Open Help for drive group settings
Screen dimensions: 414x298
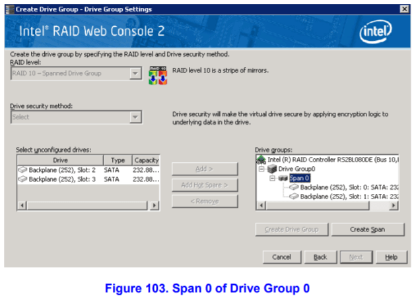(x=392, y=257)
